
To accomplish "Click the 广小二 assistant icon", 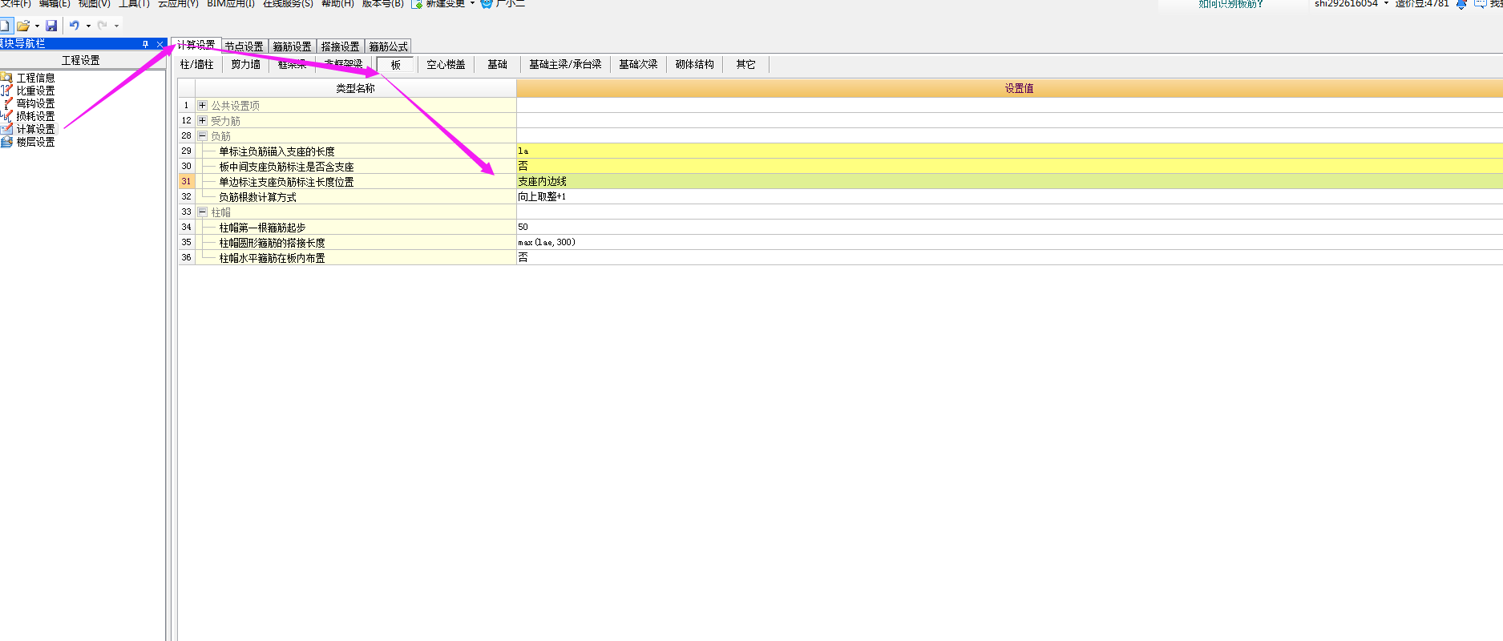I will tap(487, 4).
